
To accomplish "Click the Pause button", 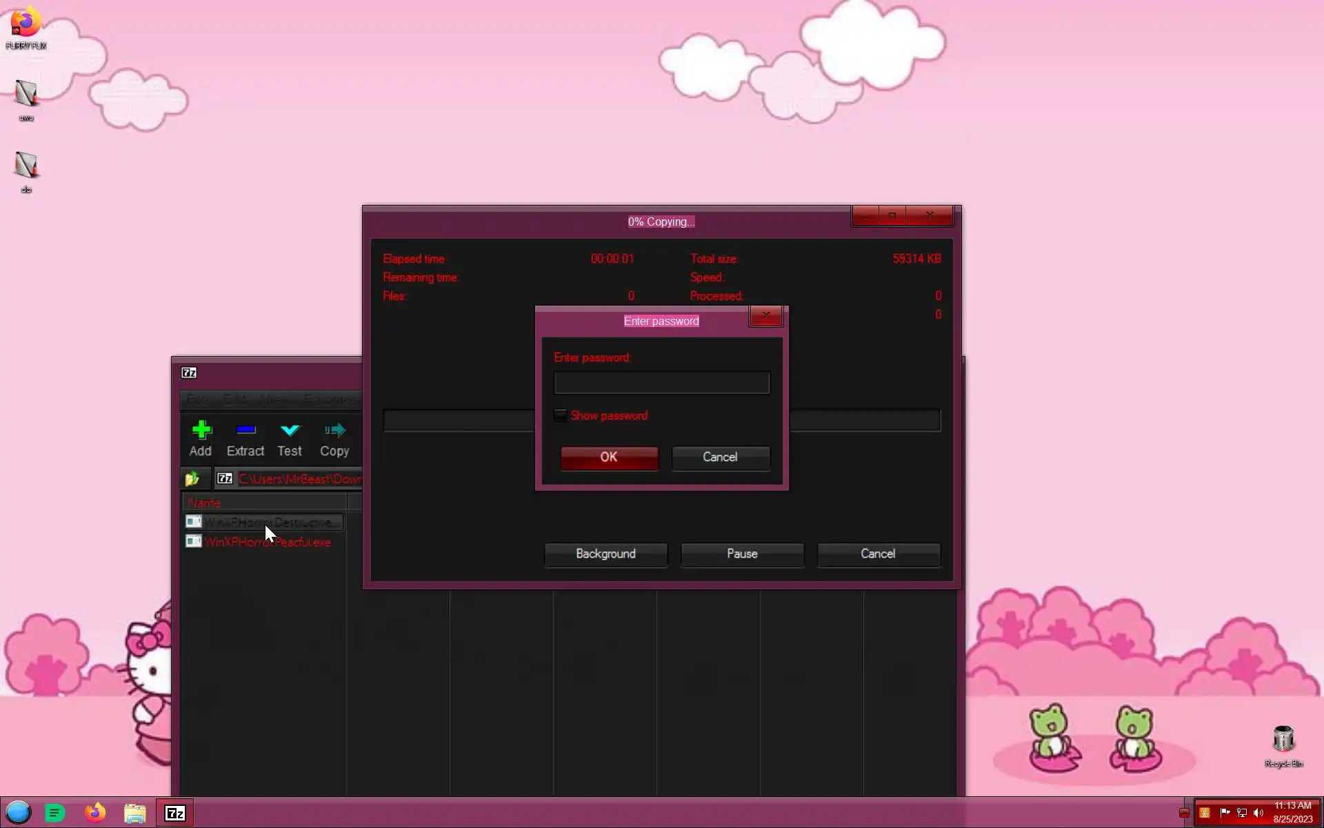I will click(x=742, y=554).
